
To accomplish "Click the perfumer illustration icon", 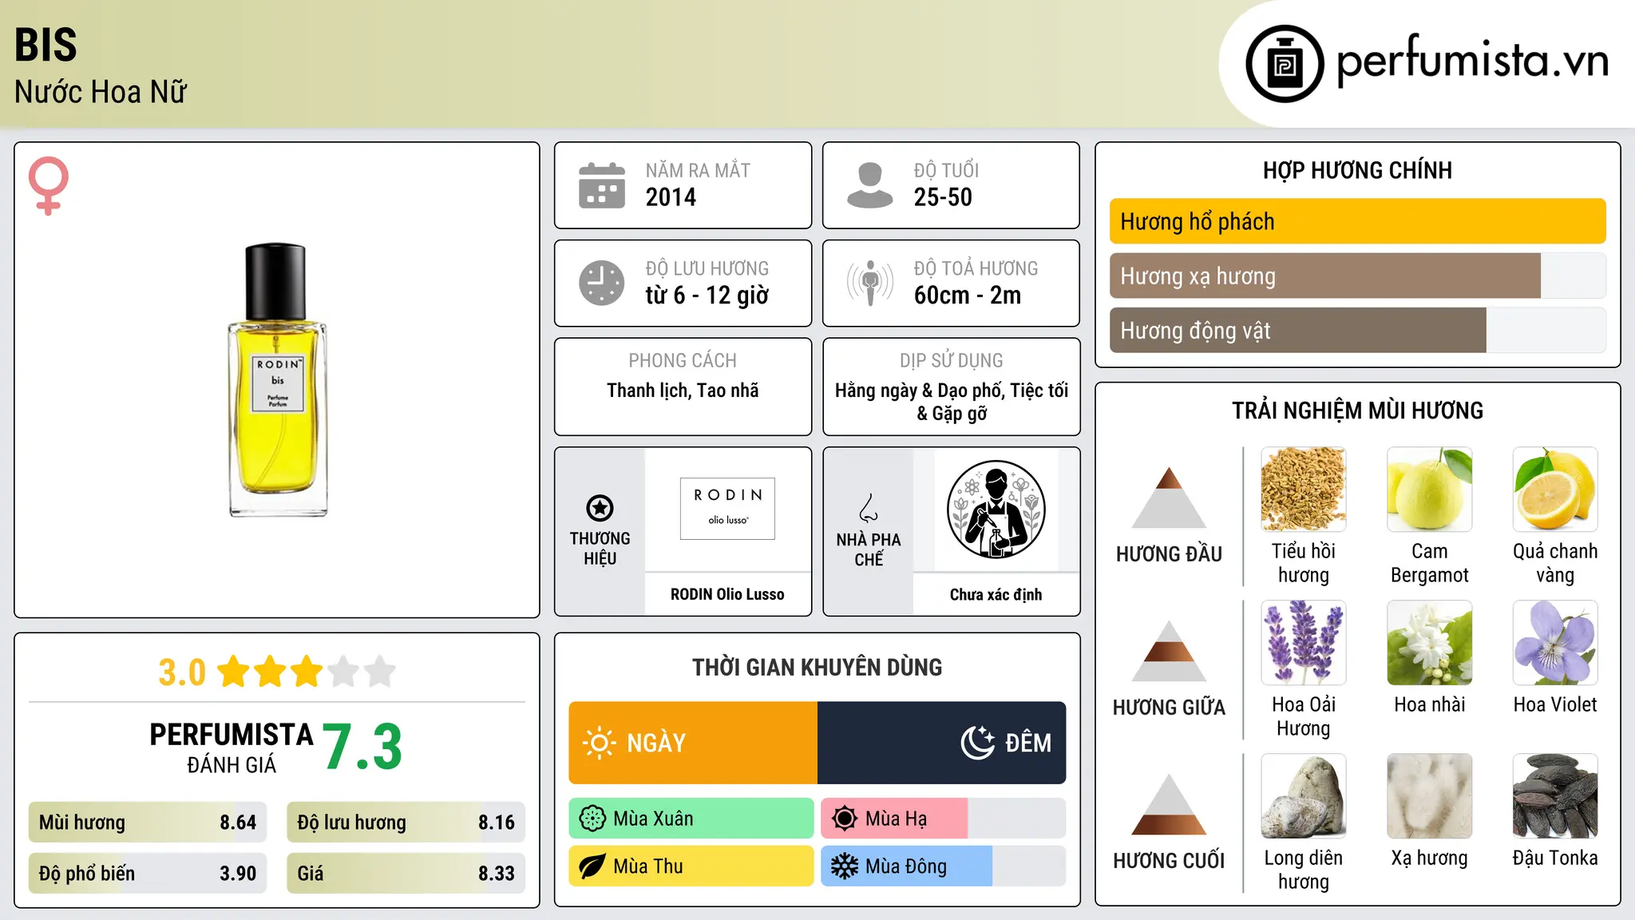I will click(996, 510).
